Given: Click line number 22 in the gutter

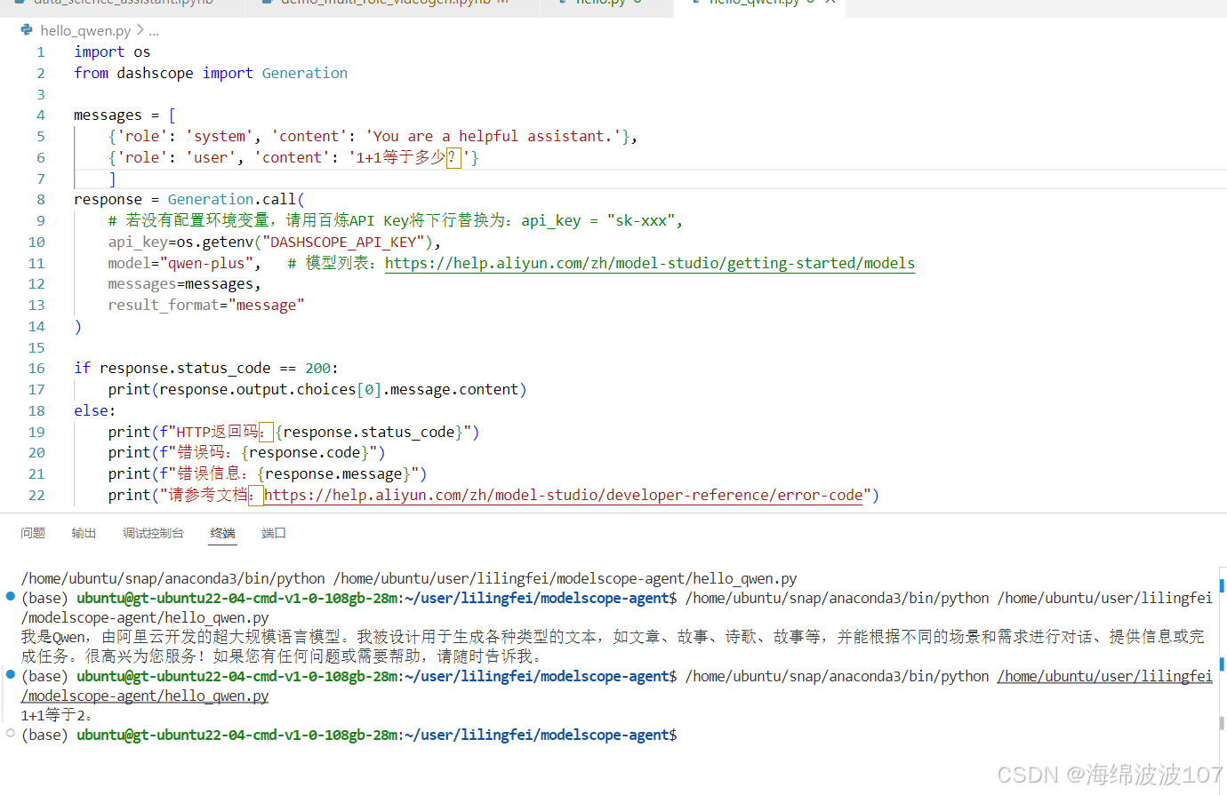Looking at the screenshot, I should (x=36, y=495).
